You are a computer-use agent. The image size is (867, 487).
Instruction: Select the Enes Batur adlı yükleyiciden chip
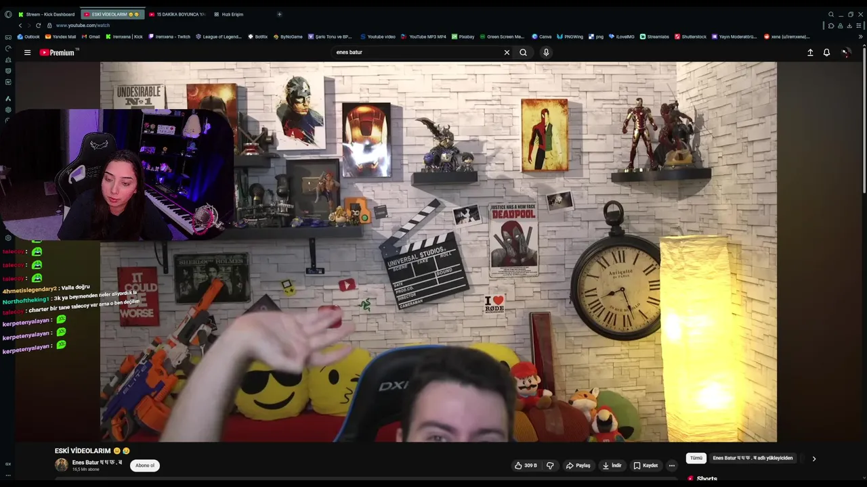click(753, 458)
